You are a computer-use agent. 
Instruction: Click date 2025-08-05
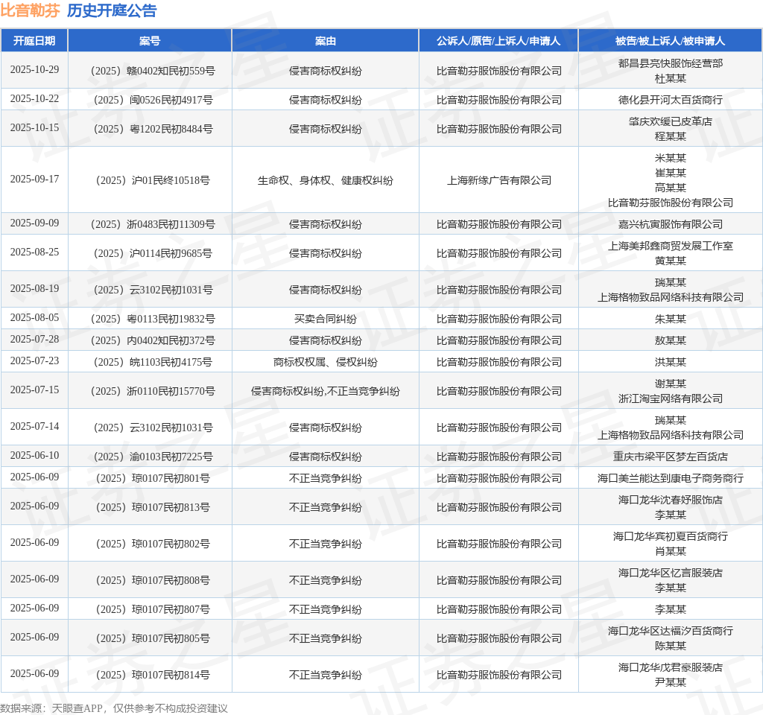34,317
